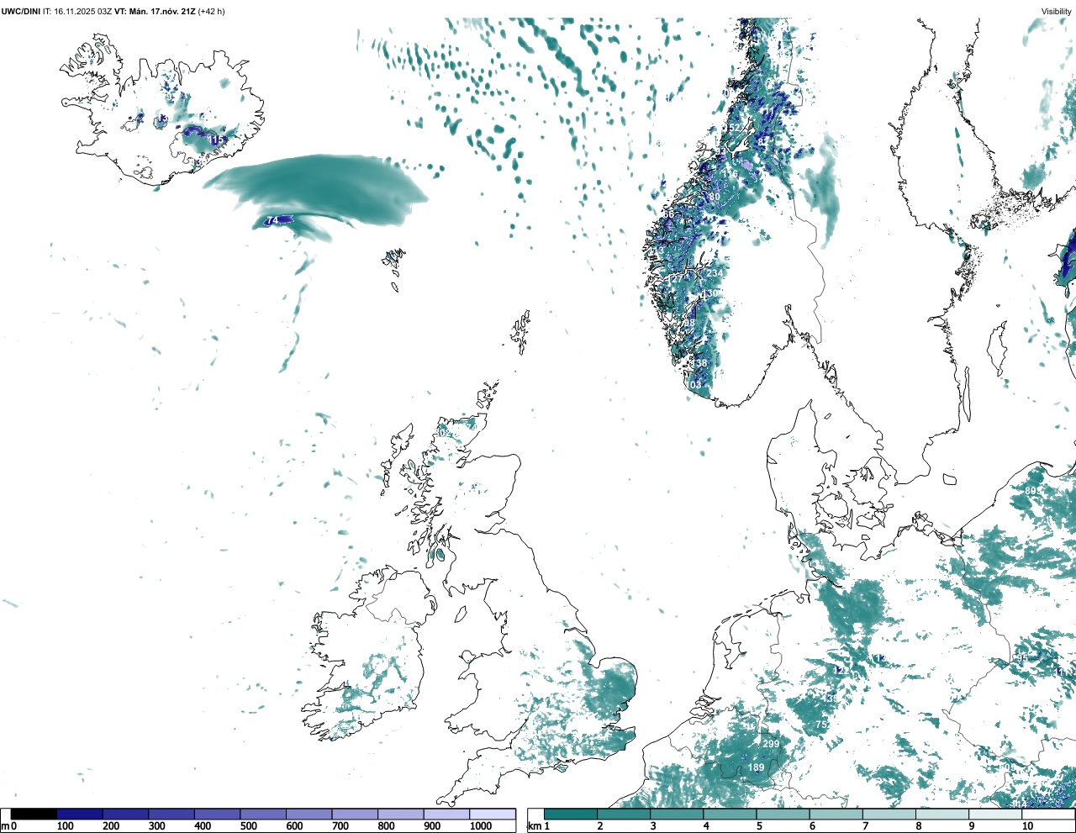Pick the 400–500 m legend swatch
Screen dimensions: 1076x833
point(217,814)
